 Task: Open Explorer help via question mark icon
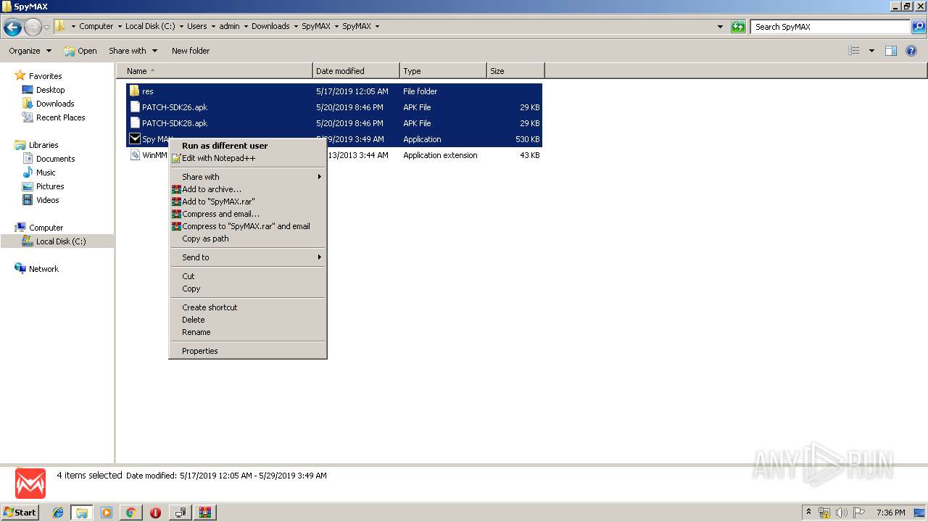pos(912,51)
